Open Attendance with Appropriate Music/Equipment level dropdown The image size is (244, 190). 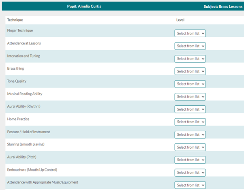[190, 185]
